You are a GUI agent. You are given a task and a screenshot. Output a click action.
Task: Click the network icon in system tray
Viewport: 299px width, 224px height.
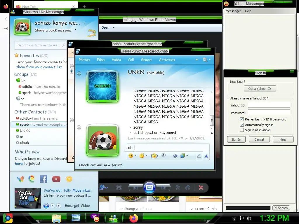[x=241, y=218]
